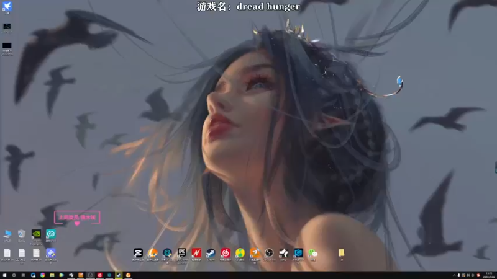Viewport: 497px width, 279px height.
Task: Open the orange notepad app in taskbar
Action: coord(81,275)
